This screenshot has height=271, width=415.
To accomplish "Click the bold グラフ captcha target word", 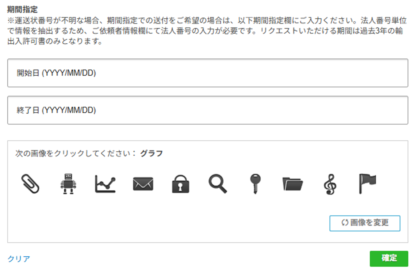I will coord(151,153).
